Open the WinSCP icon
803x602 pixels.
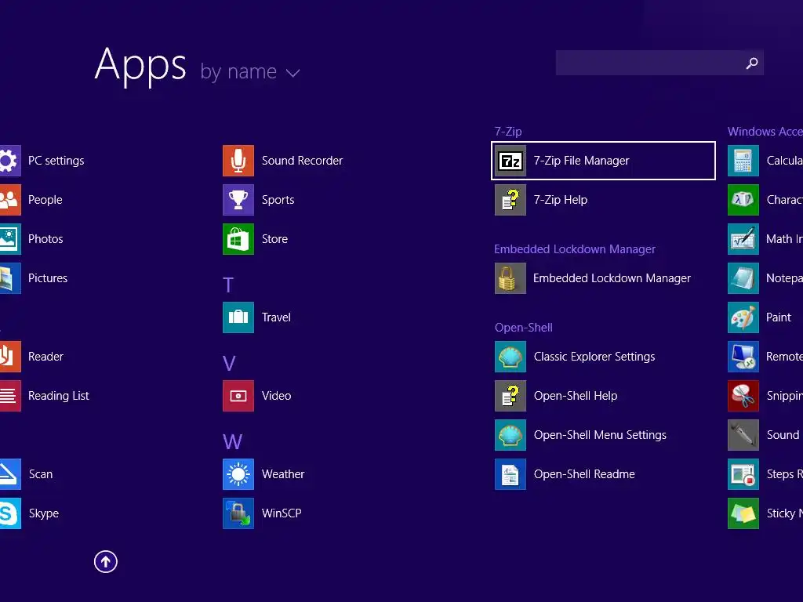tap(238, 513)
